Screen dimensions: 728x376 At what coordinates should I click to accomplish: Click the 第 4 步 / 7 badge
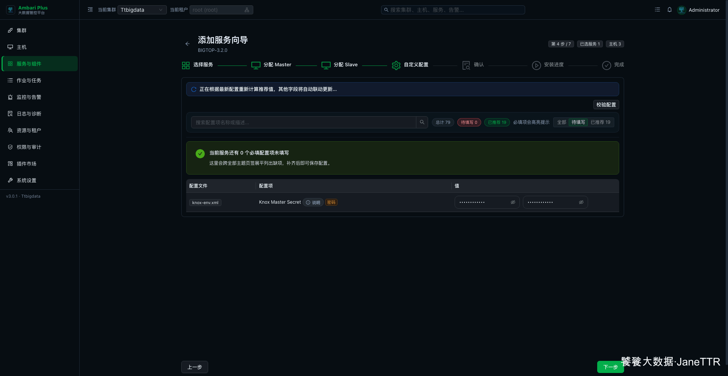[561, 44]
